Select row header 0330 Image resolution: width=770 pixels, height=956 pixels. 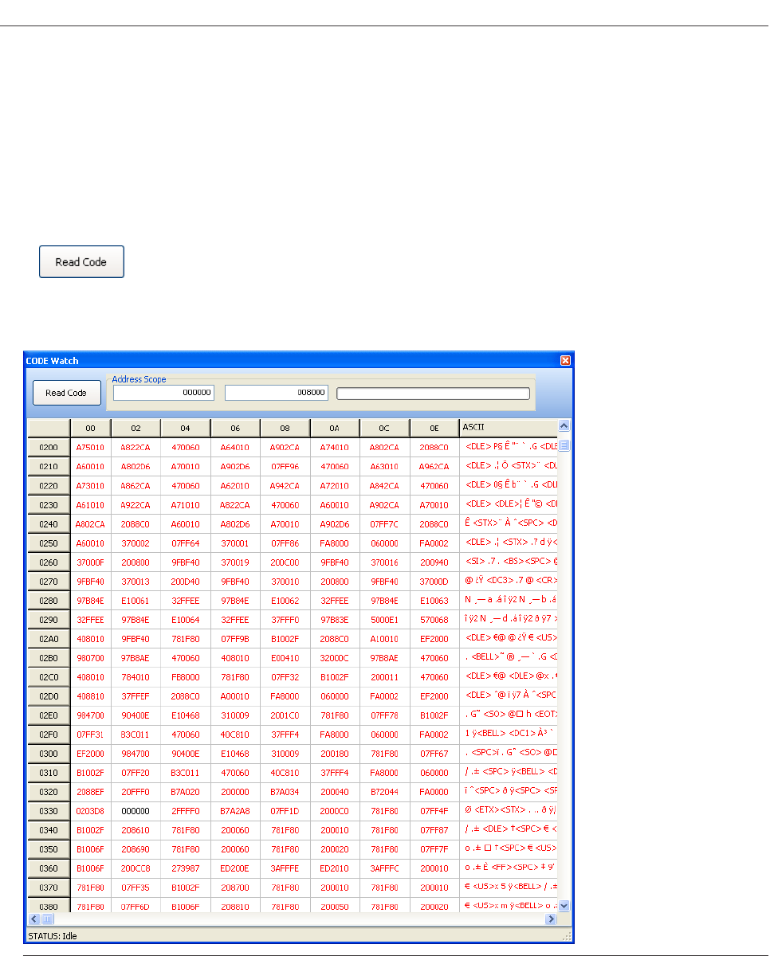[x=49, y=811]
